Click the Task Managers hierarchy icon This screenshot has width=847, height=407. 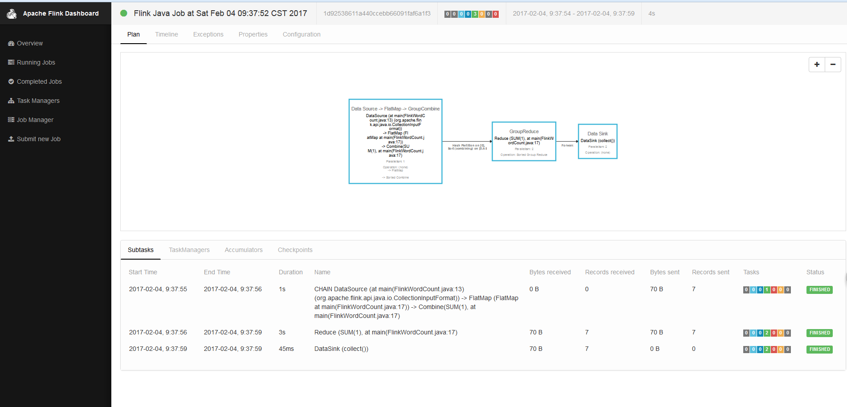(x=11, y=101)
